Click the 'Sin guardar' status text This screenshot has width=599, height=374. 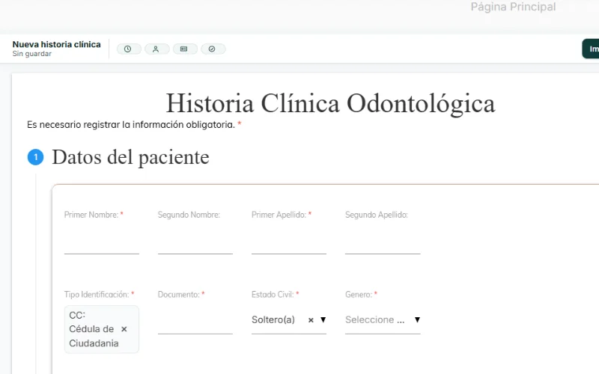click(31, 54)
